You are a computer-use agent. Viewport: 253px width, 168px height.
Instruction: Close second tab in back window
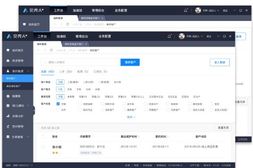pos(102,18)
